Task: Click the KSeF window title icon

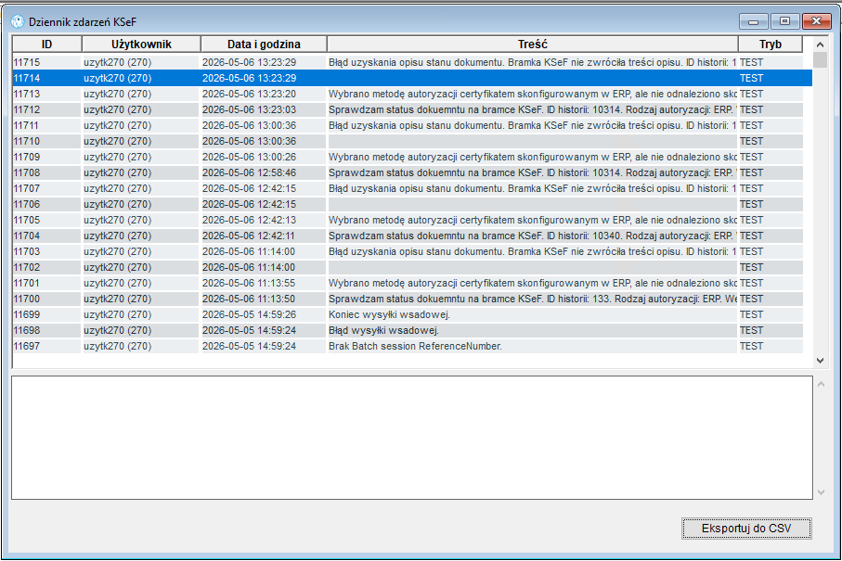Action: pyautogui.click(x=18, y=21)
